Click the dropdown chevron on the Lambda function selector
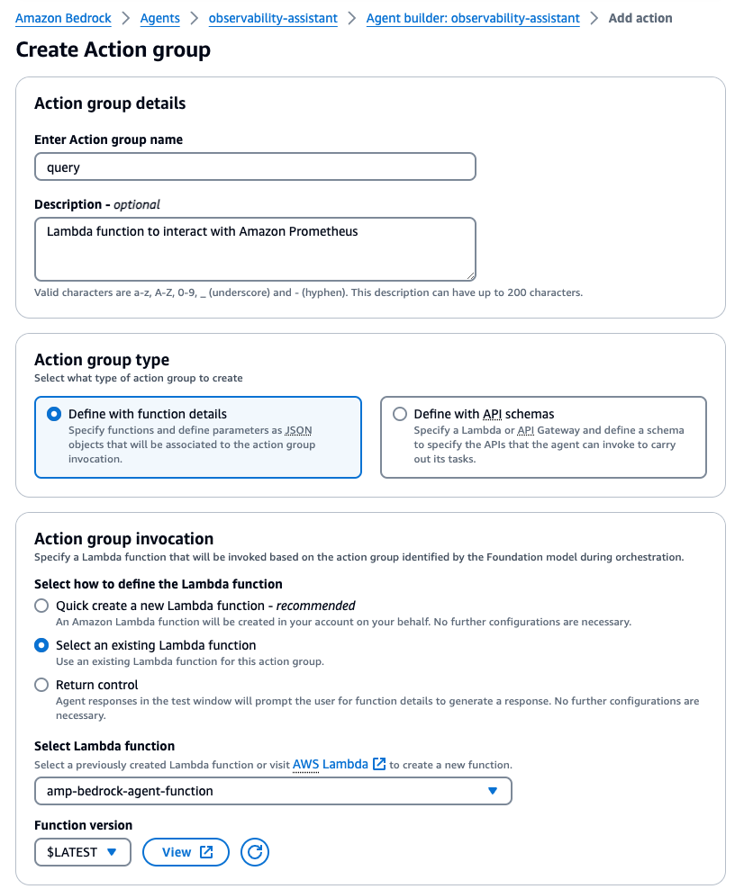This screenshot has width=744, height=889. coord(492,791)
